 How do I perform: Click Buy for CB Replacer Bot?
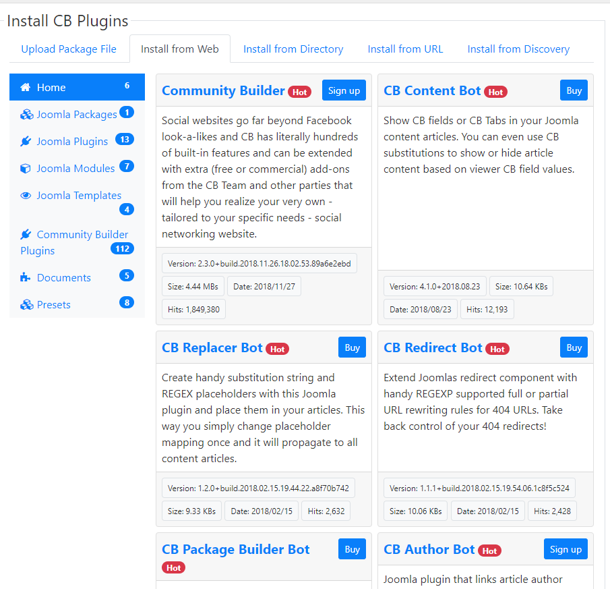[352, 347]
